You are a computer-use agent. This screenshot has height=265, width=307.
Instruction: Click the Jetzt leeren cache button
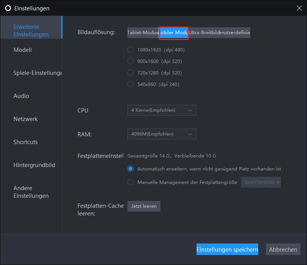(x=144, y=206)
